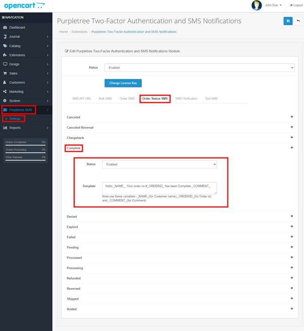Click the Extensions puzzle icon
304x331 pixels.
point(5,55)
